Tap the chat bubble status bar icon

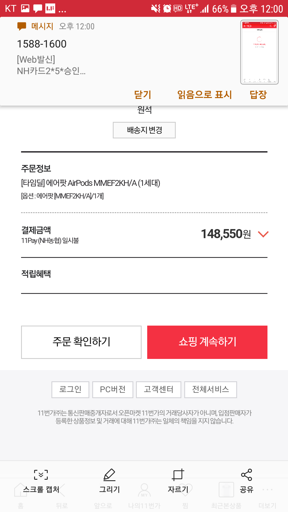coord(38,9)
